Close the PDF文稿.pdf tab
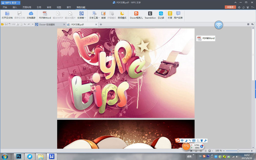Viewport: 256px width, 160px height. (x=96, y=25)
